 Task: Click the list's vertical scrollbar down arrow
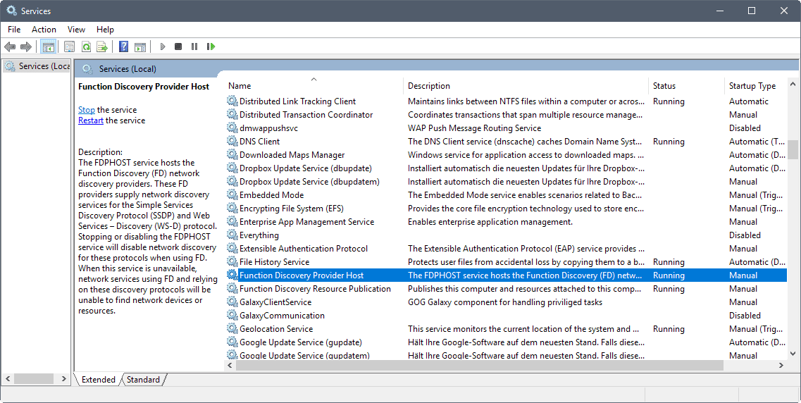coord(793,354)
